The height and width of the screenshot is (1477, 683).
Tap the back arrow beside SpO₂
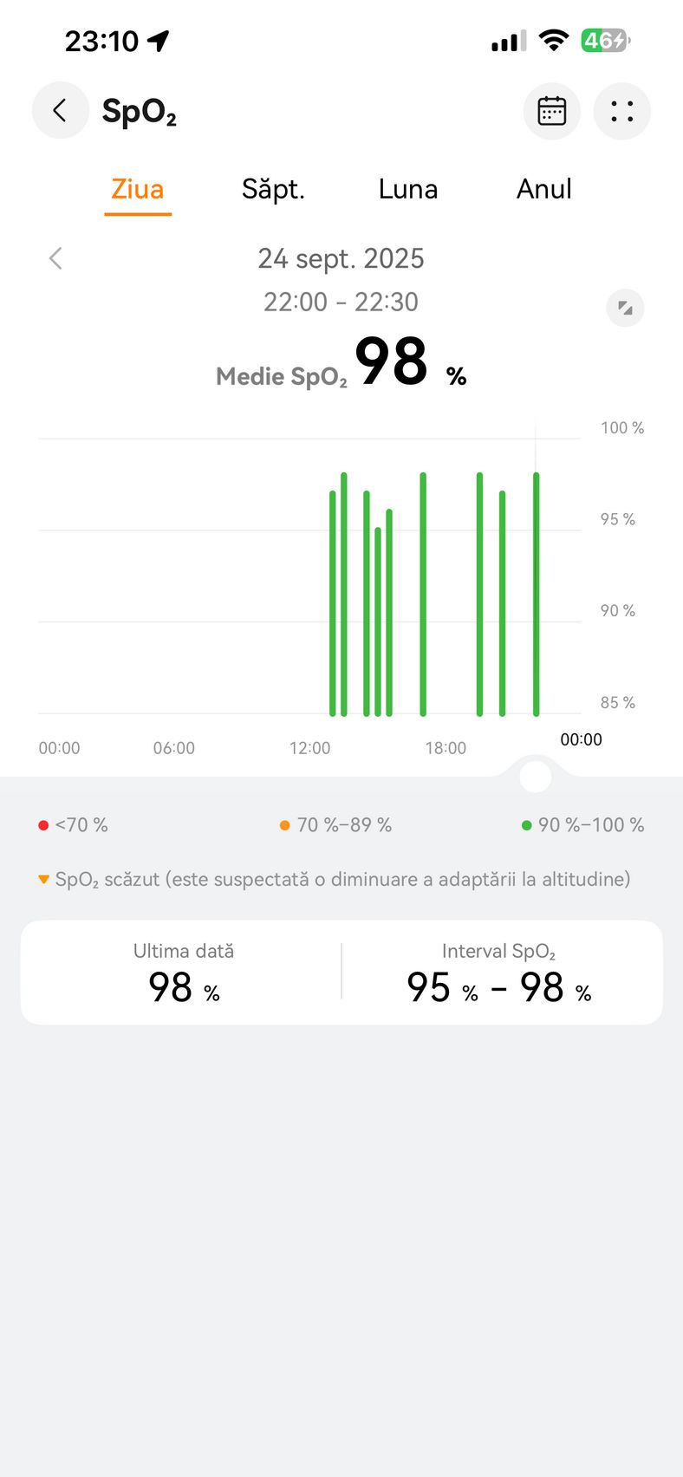[x=60, y=111]
